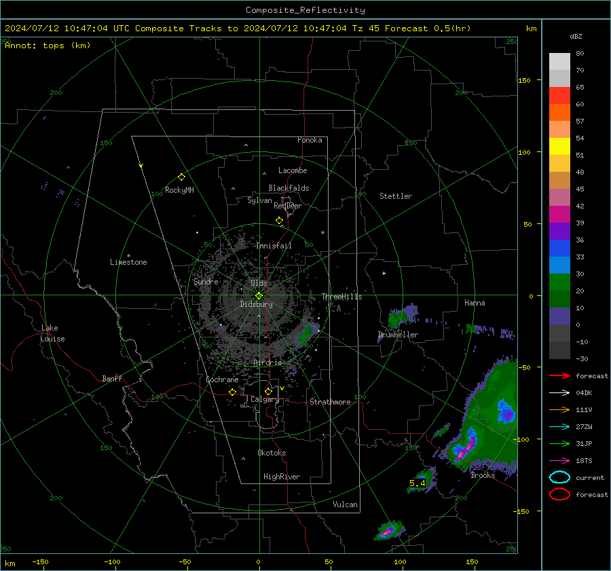The width and height of the screenshot is (611, 571).
Task: Click the Strathmore label
Action: pos(330,402)
